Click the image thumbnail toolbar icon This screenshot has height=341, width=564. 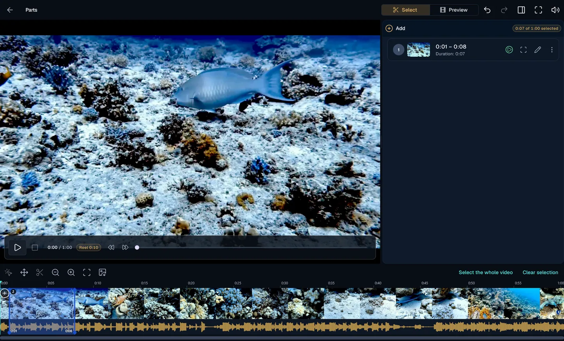(x=102, y=272)
